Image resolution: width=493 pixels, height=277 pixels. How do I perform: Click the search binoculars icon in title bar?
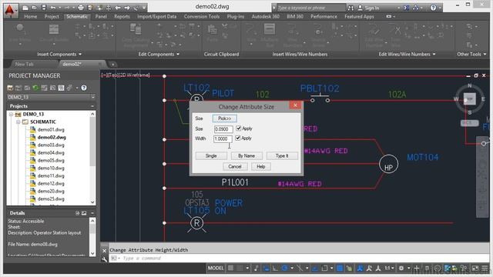(350, 8)
